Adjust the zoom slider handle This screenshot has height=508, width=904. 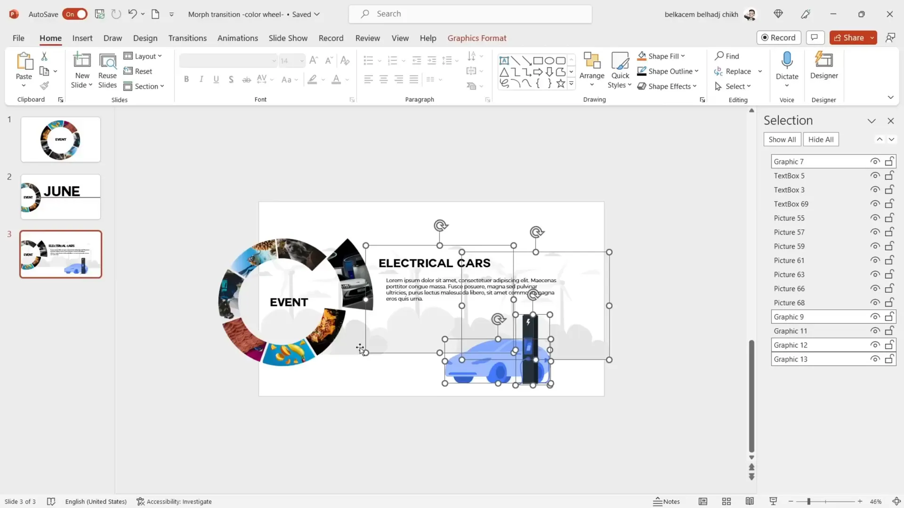(808, 501)
